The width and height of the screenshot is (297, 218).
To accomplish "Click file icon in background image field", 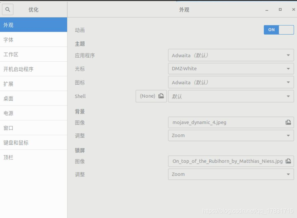I will pos(288,122).
